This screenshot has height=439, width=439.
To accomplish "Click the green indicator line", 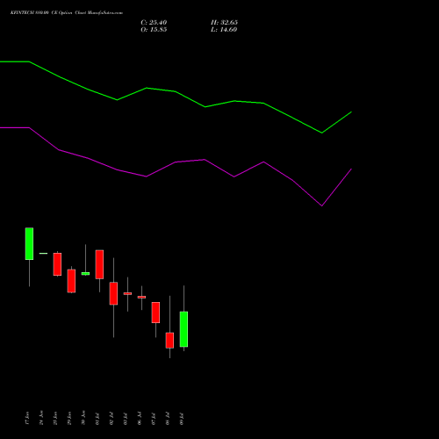I will pyautogui.click(x=176, y=91).
